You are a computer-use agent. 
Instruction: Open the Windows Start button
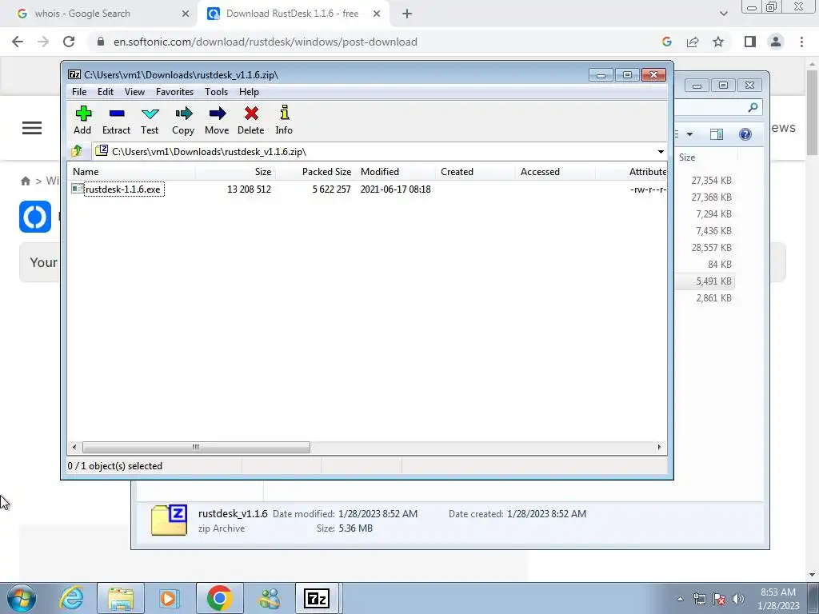[22, 598]
